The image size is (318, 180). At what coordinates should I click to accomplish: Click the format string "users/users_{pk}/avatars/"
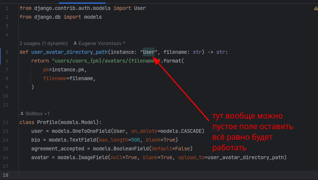pyautogui.click(x=90, y=61)
